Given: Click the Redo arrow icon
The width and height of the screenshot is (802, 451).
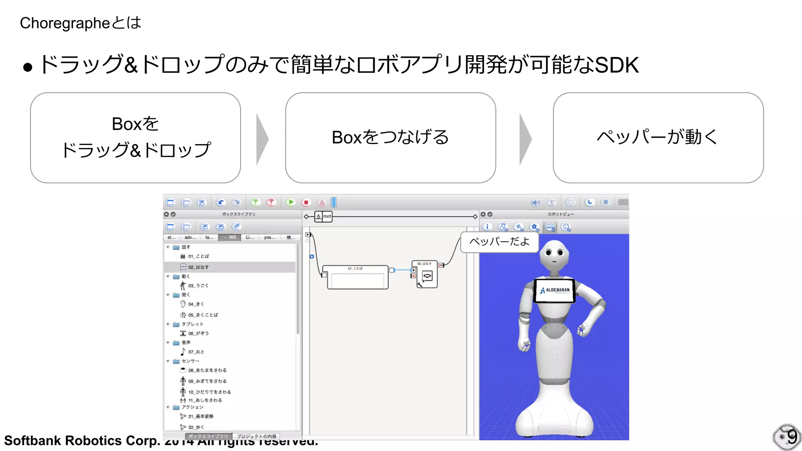Looking at the screenshot, I should click(236, 202).
